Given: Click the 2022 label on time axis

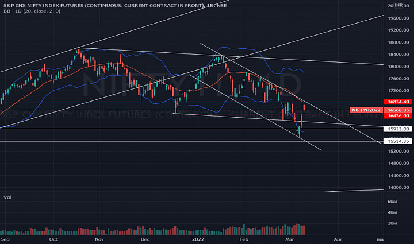Looking at the screenshot, I should [198, 239].
